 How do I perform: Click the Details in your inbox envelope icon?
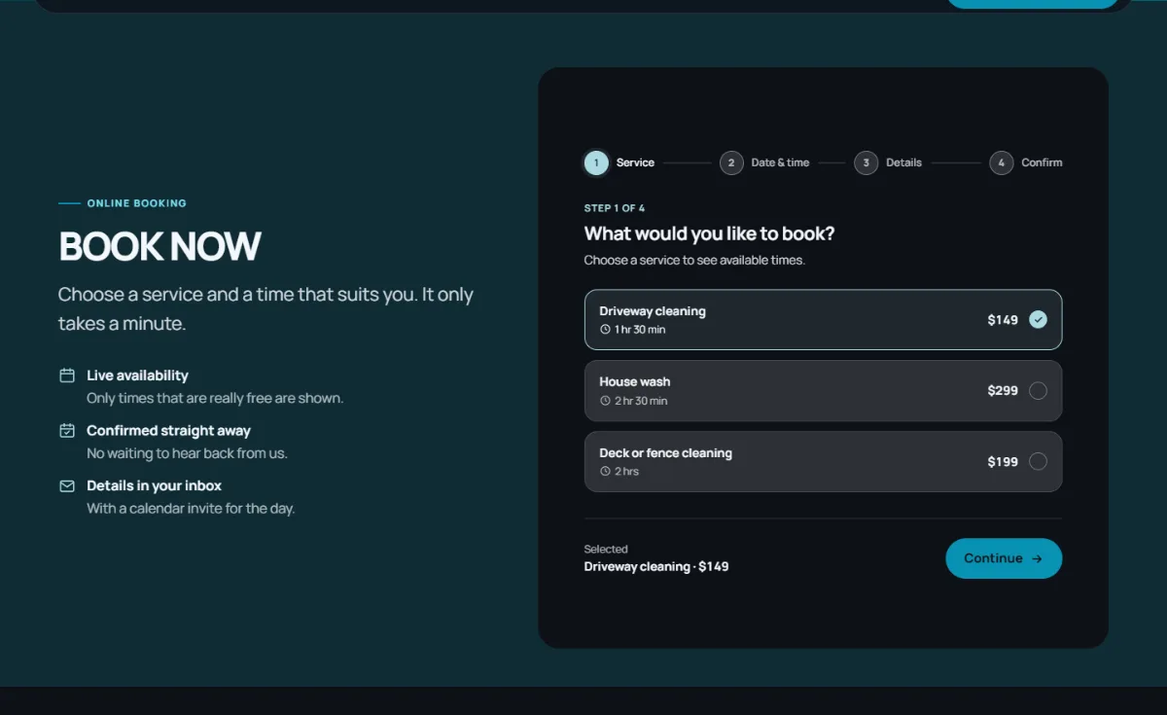[x=67, y=485]
